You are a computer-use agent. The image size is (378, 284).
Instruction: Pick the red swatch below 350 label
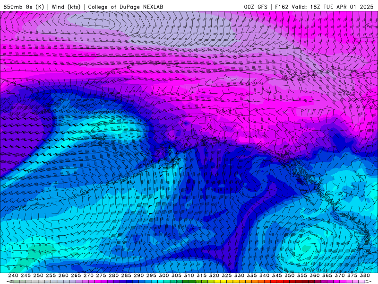(x=286, y=282)
